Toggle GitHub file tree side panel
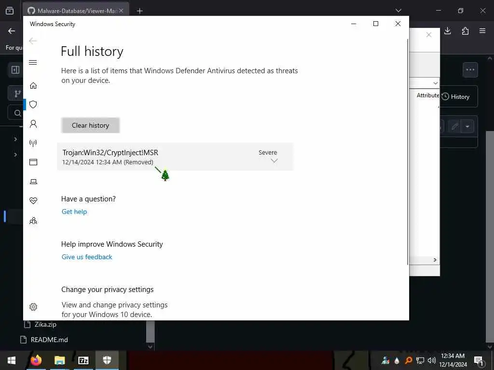The image size is (494, 370). coord(15,70)
